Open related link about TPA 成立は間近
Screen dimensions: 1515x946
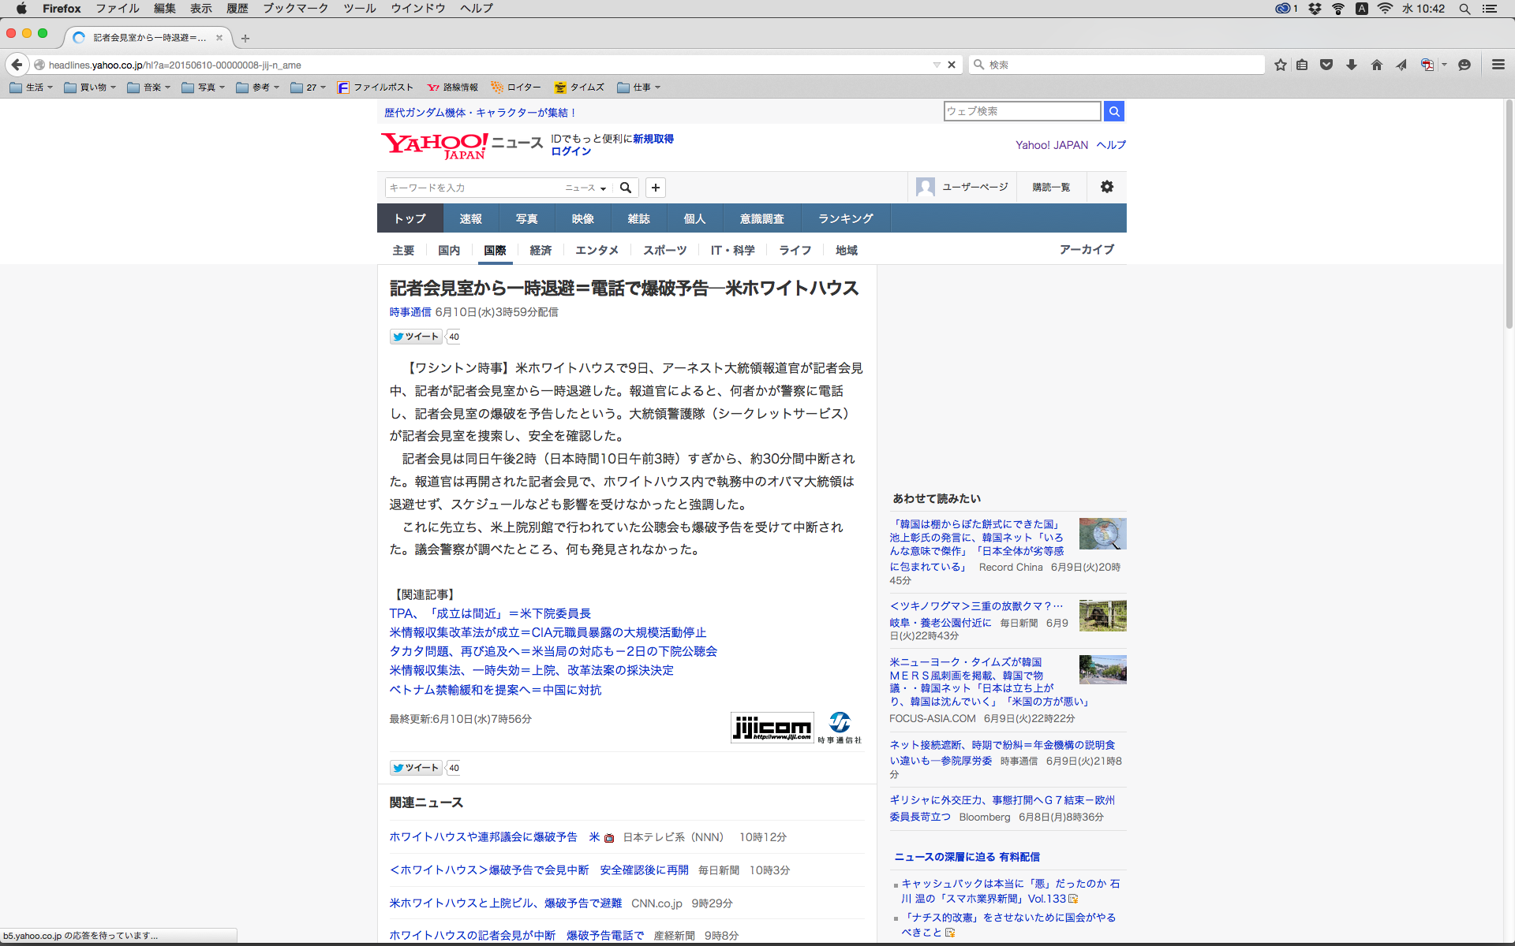coord(489,613)
